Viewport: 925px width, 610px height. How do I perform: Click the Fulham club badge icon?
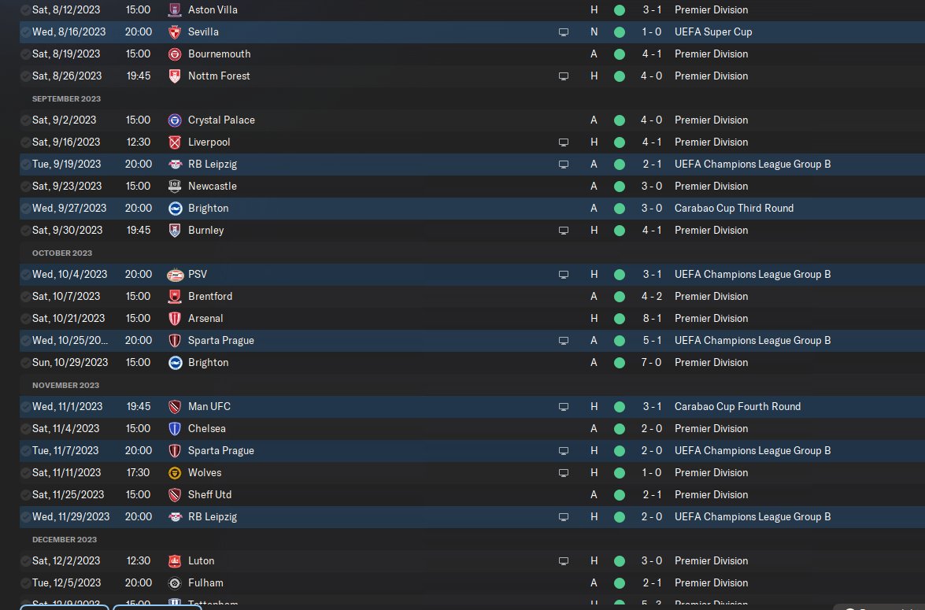175,583
